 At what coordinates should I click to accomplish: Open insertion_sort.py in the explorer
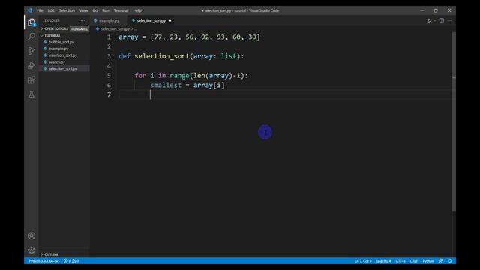tap(63, 55)
